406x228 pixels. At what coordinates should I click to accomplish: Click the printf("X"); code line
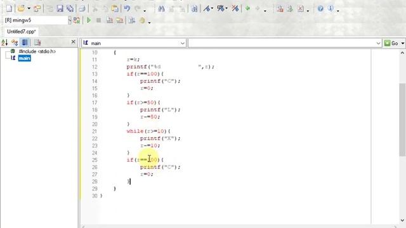click(x=160, y=139)
